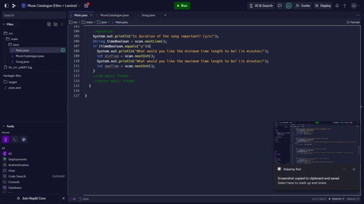The image size is (364, 204).
Task: Close the Snipping Tool notification
Action: tap(354, 169)
